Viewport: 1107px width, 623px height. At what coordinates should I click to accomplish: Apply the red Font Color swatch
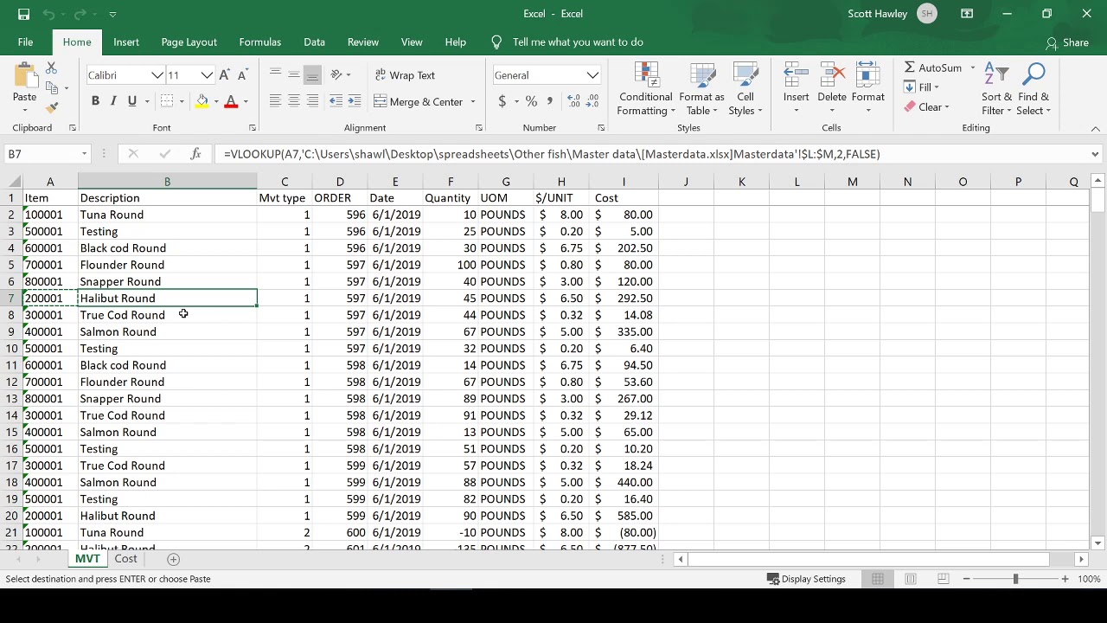tap(231, 101)
